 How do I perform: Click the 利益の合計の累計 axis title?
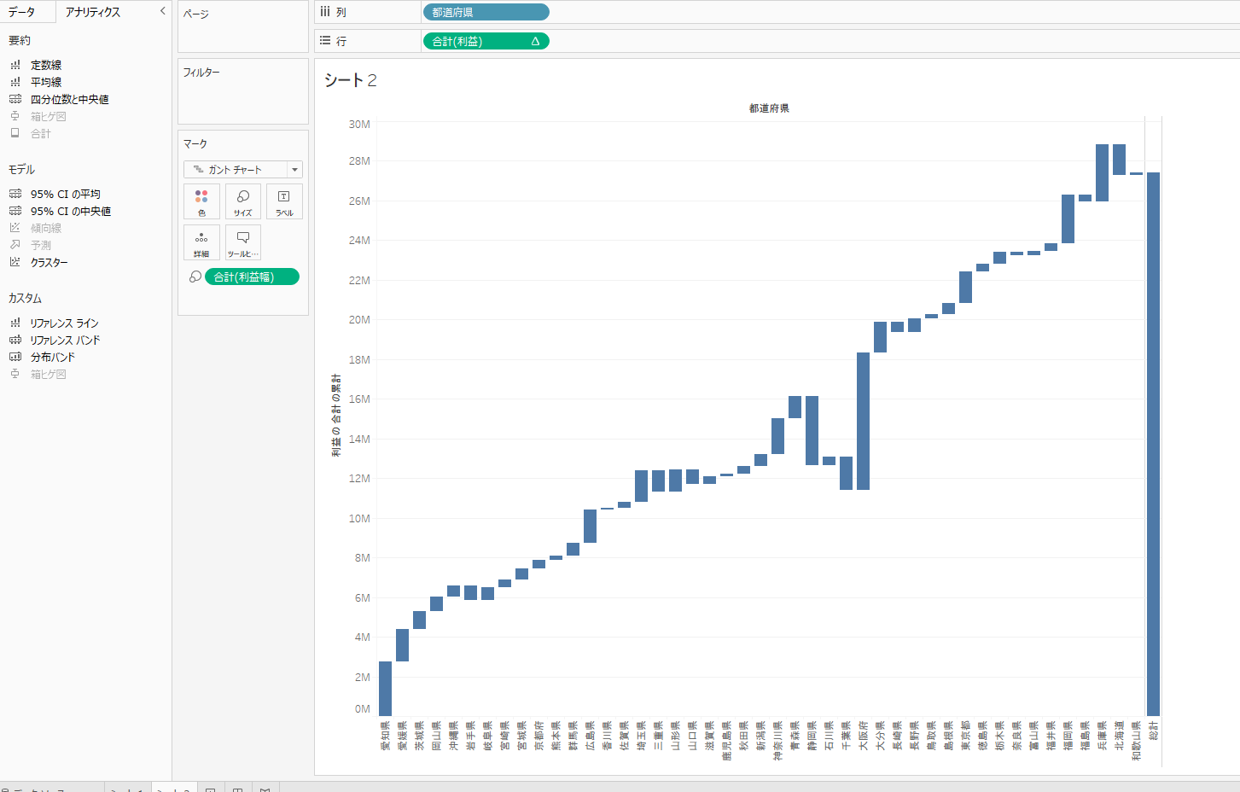tap(336, 416)
